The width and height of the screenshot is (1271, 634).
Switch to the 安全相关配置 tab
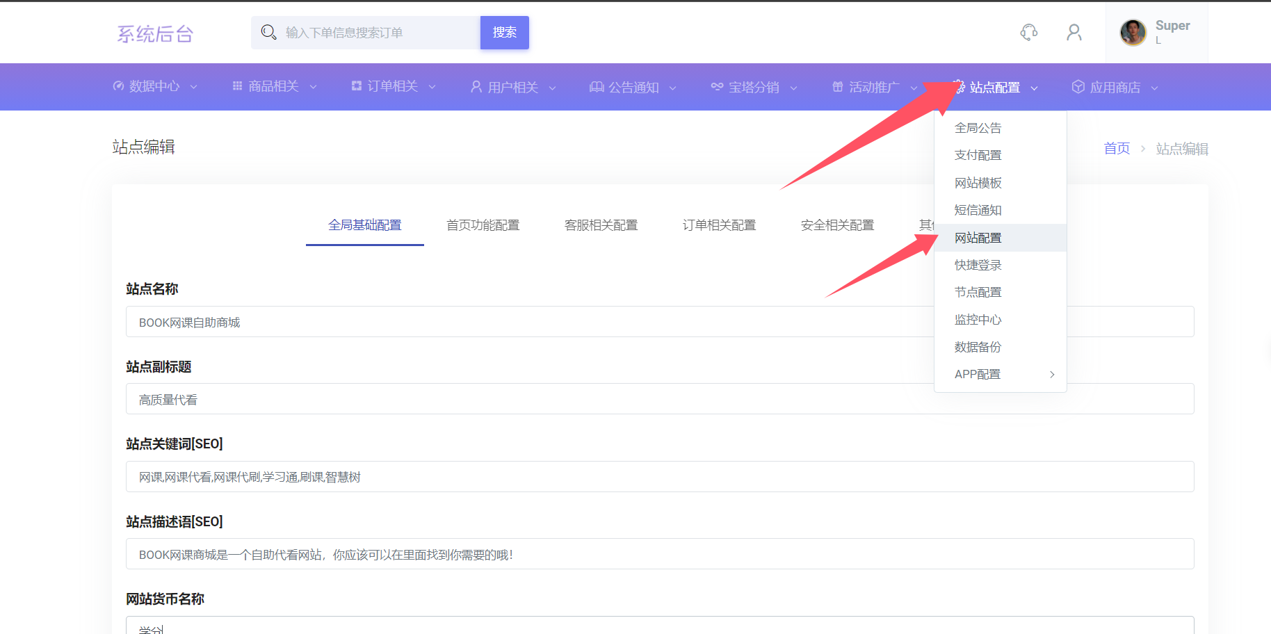click(837, 225)
